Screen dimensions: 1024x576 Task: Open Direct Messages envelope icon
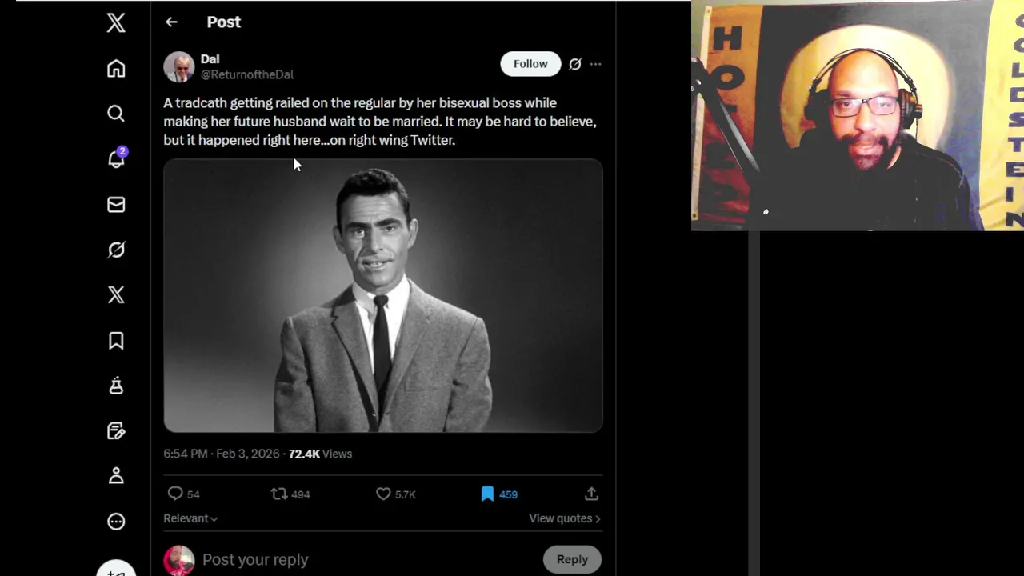tap(116, 205)
